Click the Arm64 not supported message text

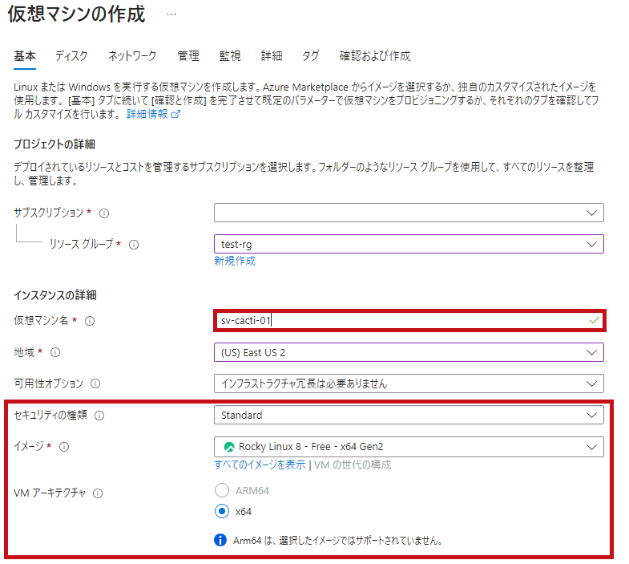coord(338,541)
